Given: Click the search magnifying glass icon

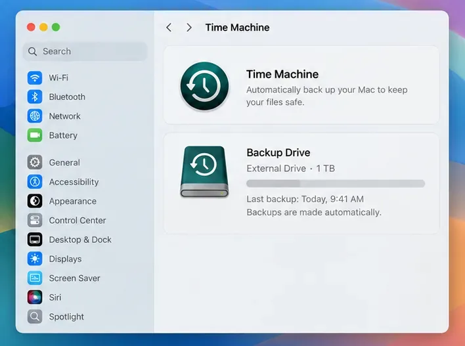Looking at the screenshot, I should pos(32,52).
